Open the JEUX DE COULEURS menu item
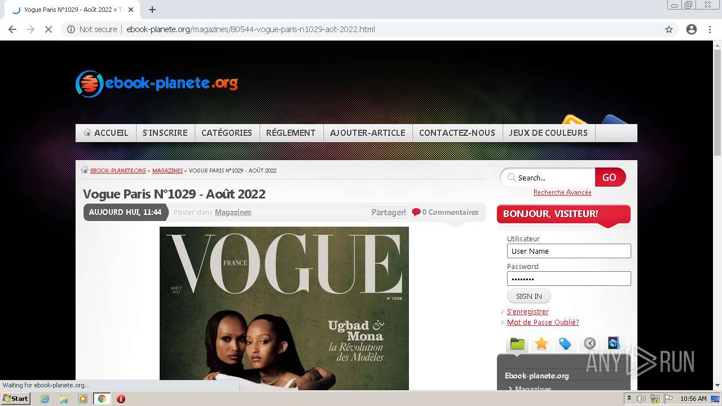Viewport: 722px width, 406px height. click(548, 133)
